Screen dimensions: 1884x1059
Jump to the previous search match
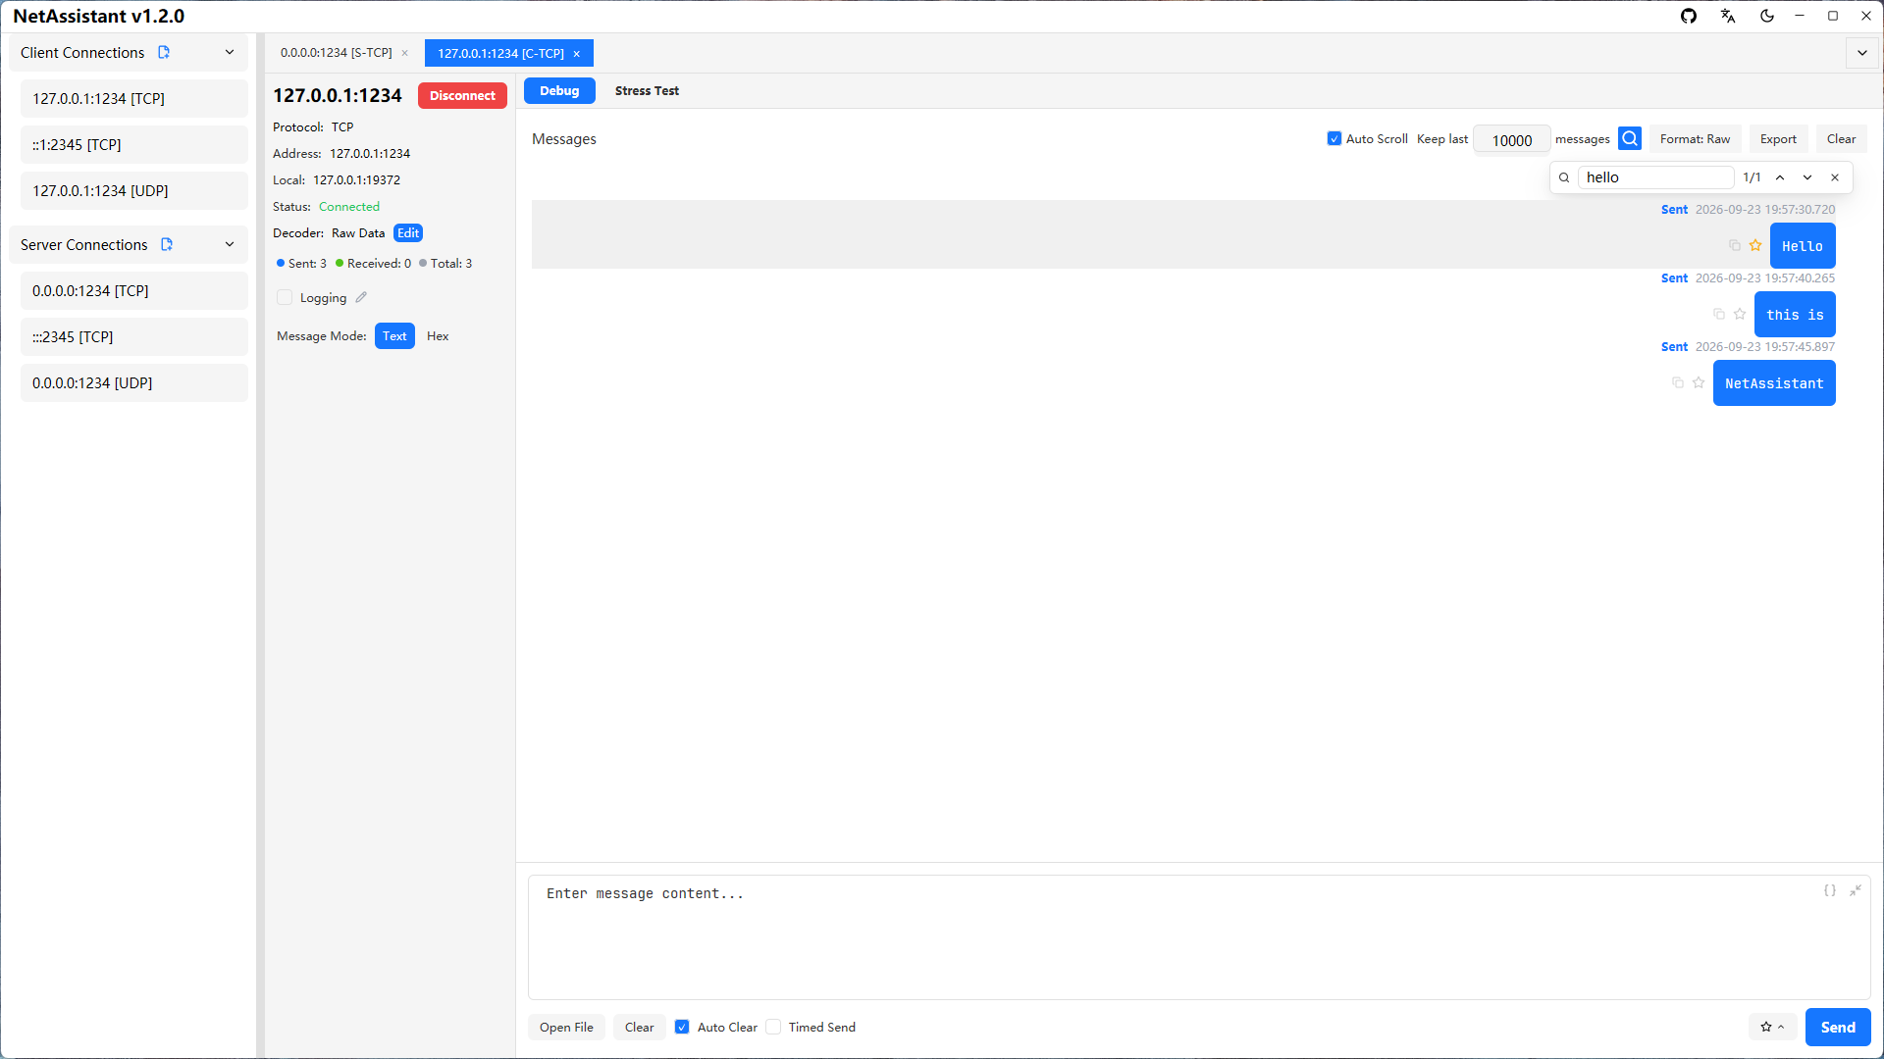[1780, 177]
